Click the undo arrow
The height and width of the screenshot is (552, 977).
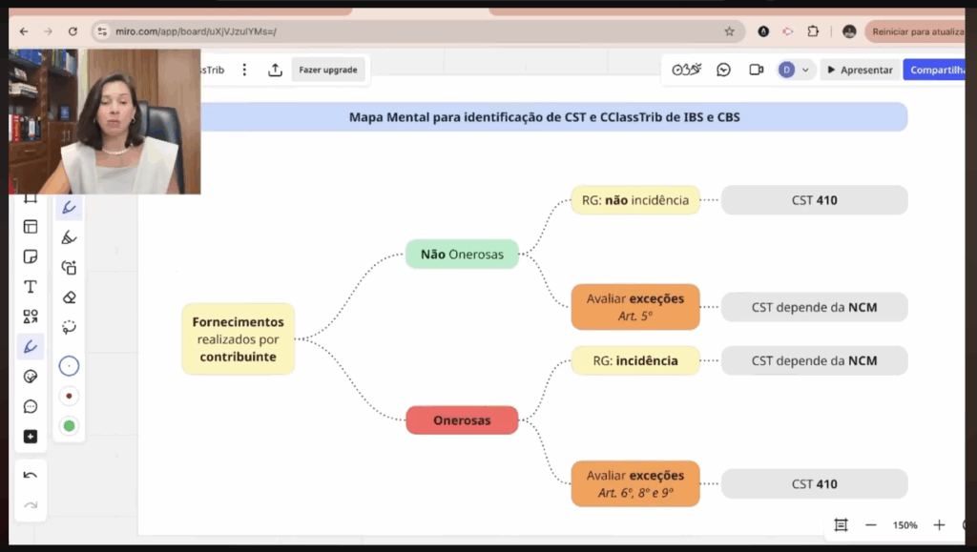click(31, 475)
